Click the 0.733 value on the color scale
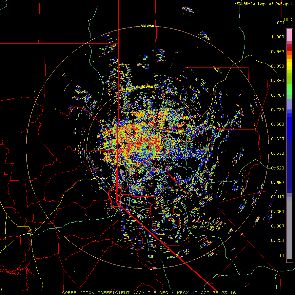The image size is (295, 295). click(278, 110)
